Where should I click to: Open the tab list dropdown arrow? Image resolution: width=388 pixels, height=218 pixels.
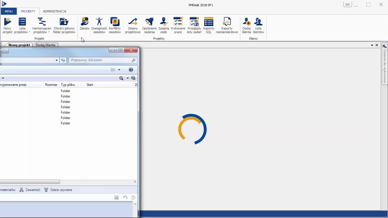[x=372, y=45]
